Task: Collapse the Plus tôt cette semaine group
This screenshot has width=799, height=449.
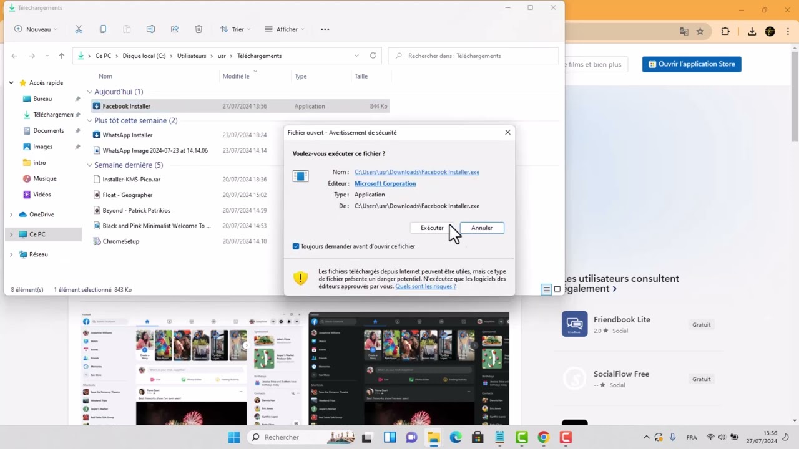Action: coord(89,120)
